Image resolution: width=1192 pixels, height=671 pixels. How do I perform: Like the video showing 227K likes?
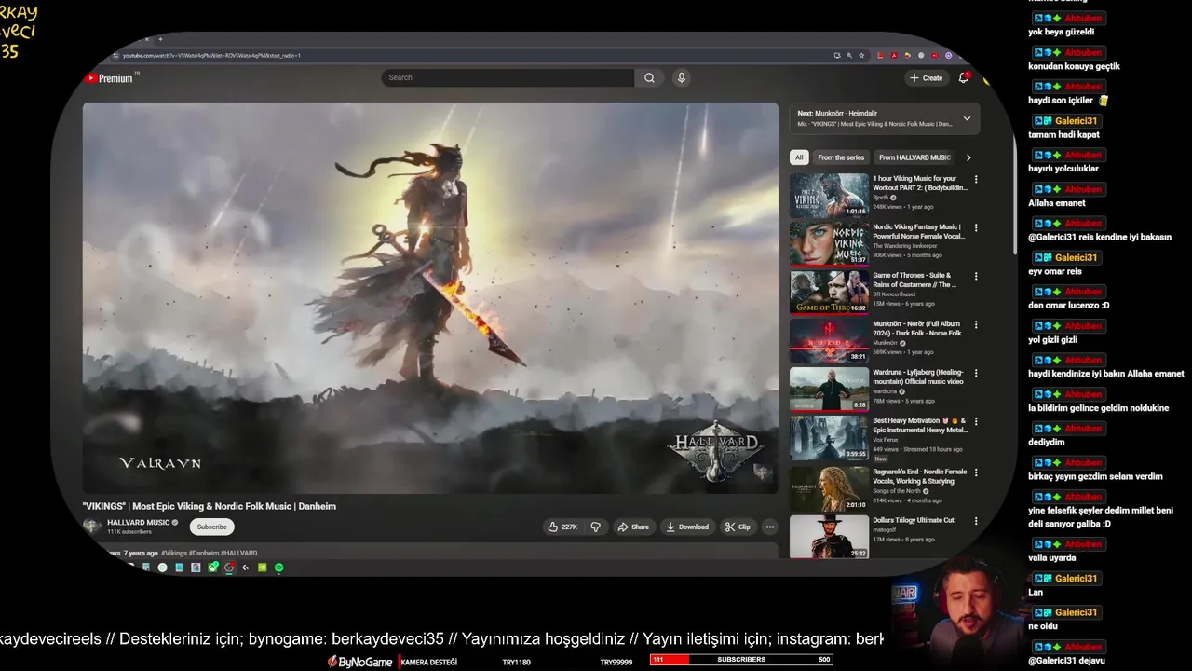click(x=562, y=527)
